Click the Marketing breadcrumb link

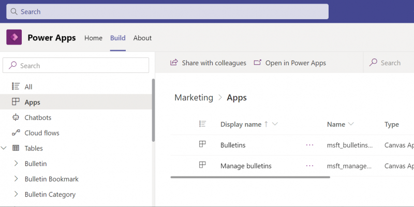click(x=194, y=97)
